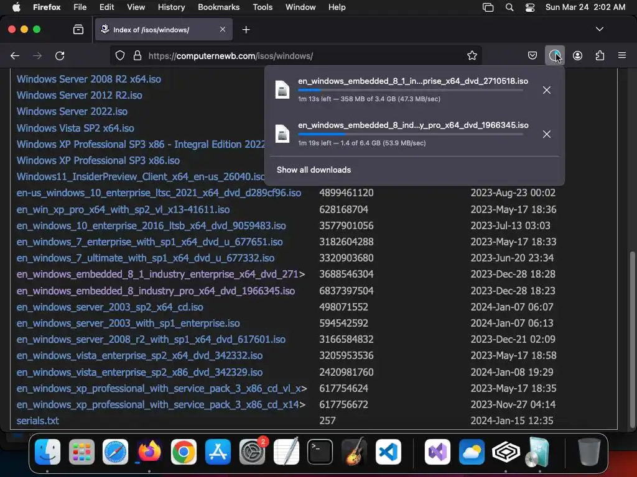637x477 pixels.
Task: Download Windows XP Professional SP3 x86.iso
Action: click(x=98, y=161)
